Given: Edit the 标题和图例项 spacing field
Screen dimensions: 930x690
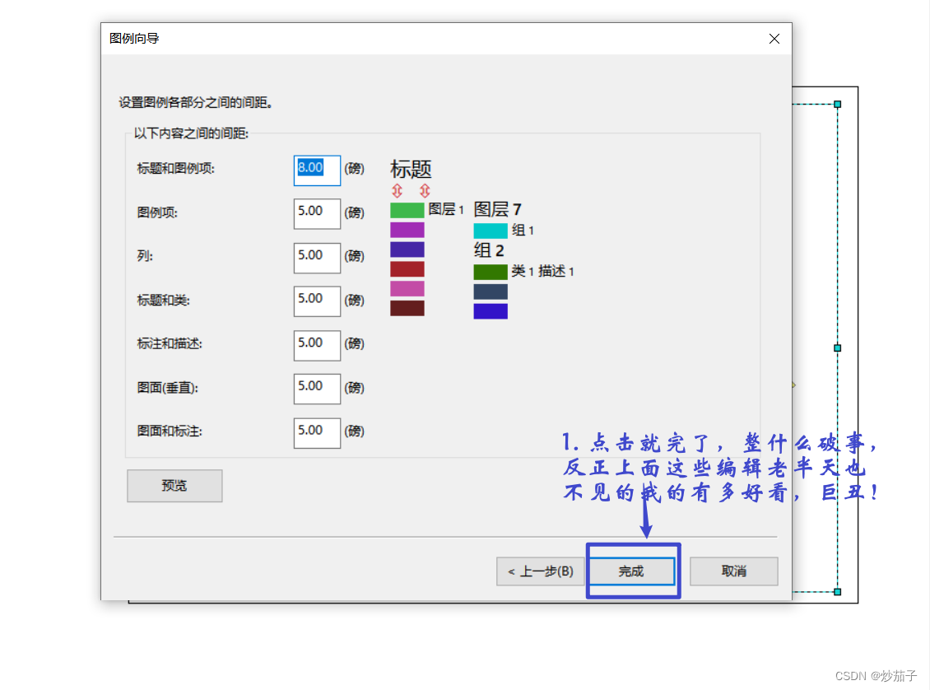Looking at the screenshot, I should (317, 170).
